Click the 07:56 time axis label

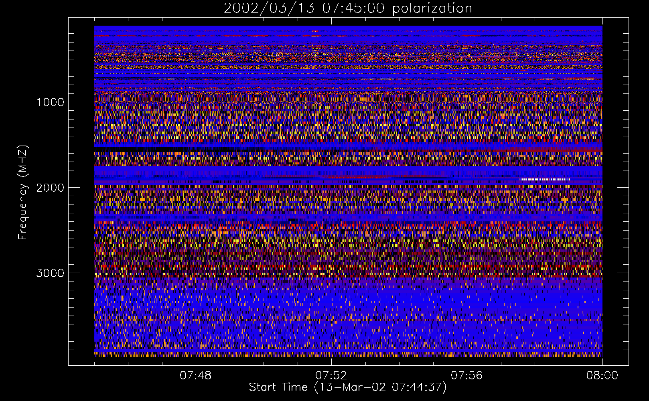tap(467, 376)
